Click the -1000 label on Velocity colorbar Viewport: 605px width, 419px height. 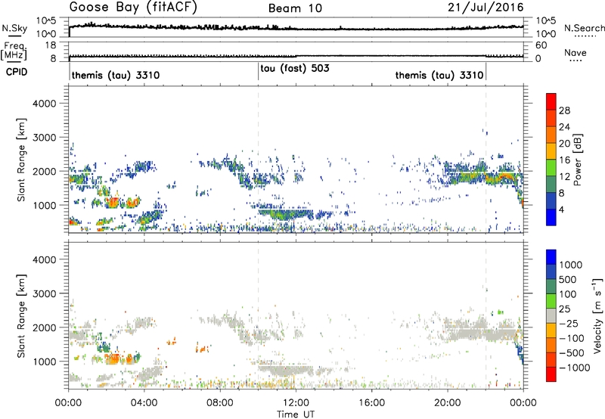[x=574, y=368]
